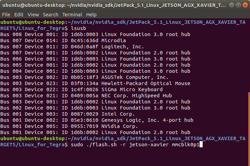The height and width of the screenshot is (166, 250).
Task: Click the Logitech, Inc. device line
Action: tap(72, 47)
